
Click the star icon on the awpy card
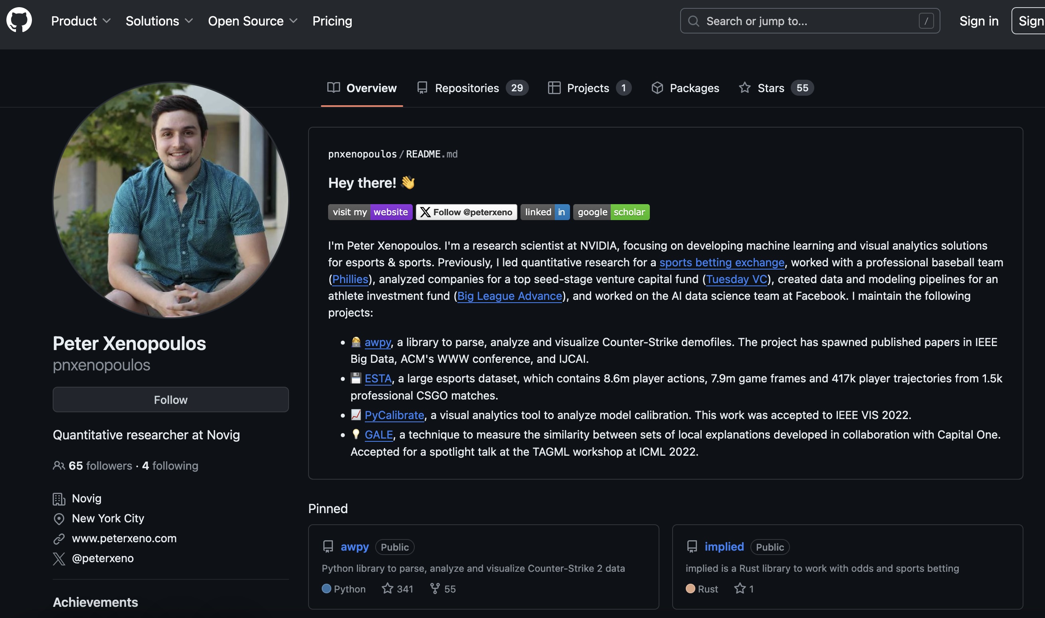click(x=387, y=588)
